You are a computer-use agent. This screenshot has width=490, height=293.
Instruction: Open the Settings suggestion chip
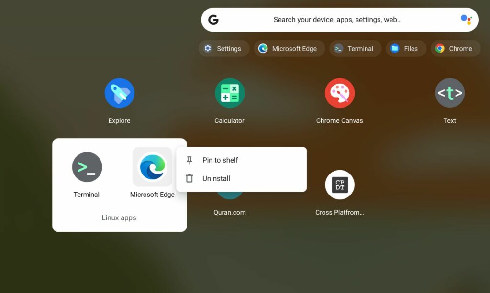point(223,48)
